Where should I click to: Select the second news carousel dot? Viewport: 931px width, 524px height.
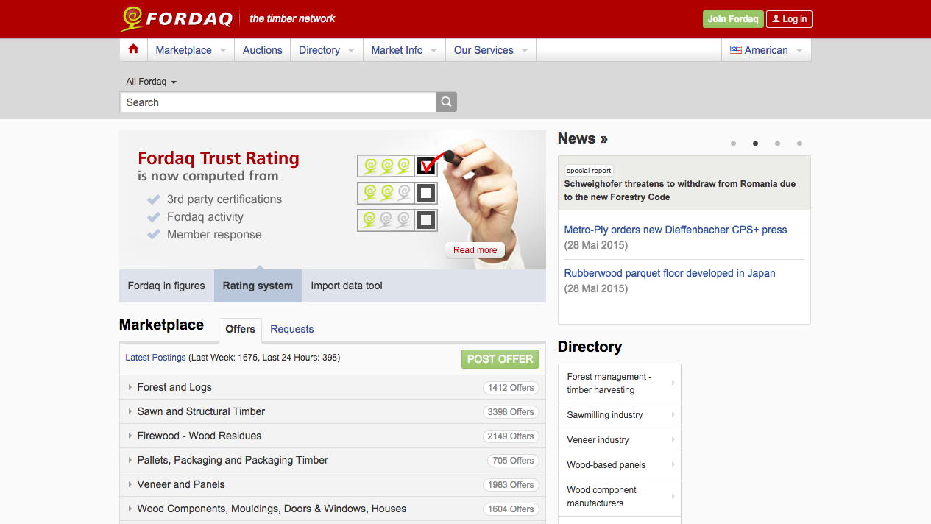tap(755, 144)
